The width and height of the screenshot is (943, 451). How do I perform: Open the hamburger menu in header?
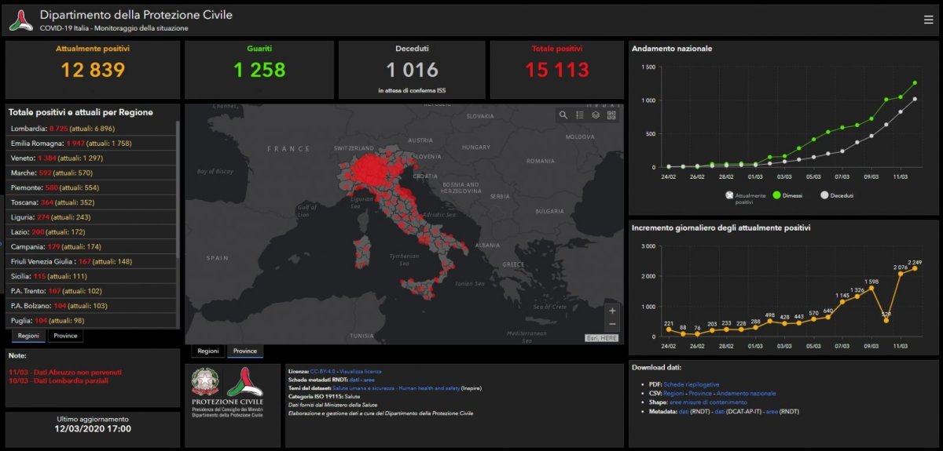coord(928,20)
